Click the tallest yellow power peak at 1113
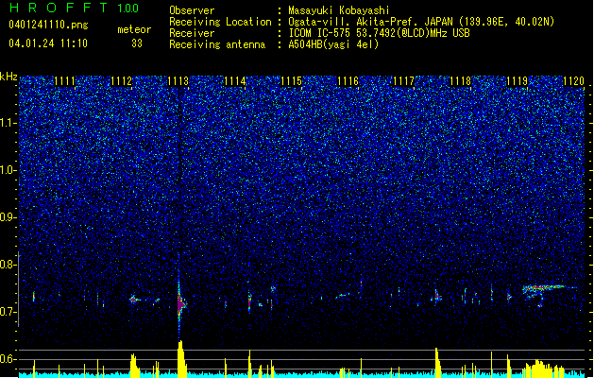 (181, 359)
